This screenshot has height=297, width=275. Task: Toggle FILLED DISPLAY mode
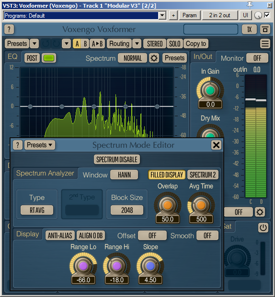pyautogui.click(x=167, y=175)
